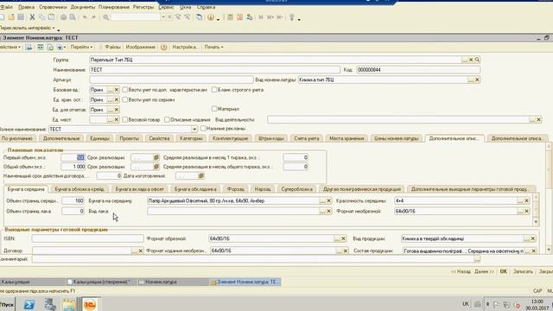Screen dimensions: 553x311
Task: Click the magnifier icon in Группа field
Action: [477, 60]
